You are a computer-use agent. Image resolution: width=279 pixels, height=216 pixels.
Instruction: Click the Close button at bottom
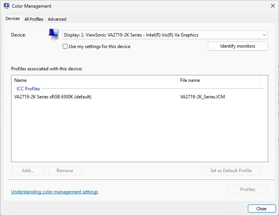tap(262, 209)
